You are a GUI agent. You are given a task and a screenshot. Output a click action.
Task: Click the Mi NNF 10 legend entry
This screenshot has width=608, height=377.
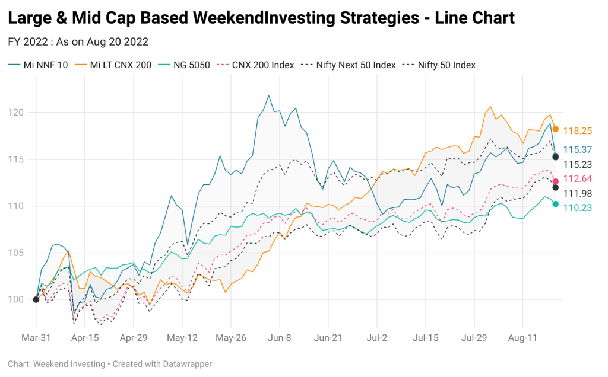pos(38,65)
